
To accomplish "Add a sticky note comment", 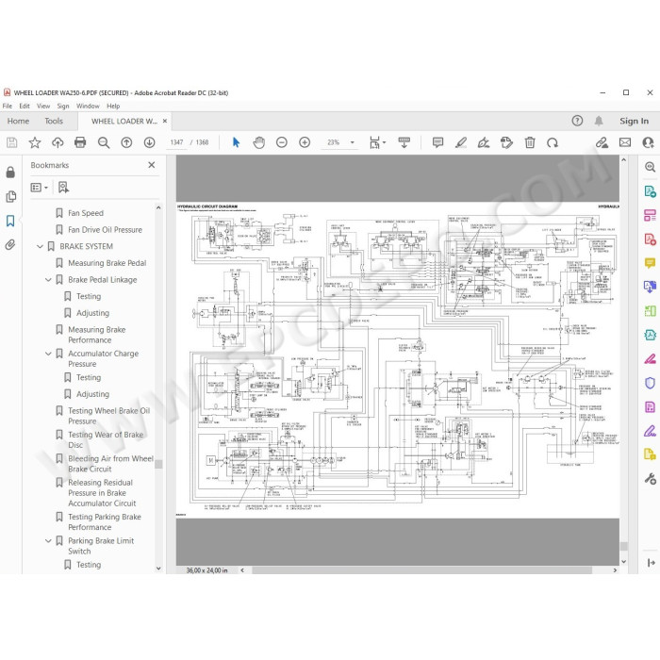I will 437,142.
